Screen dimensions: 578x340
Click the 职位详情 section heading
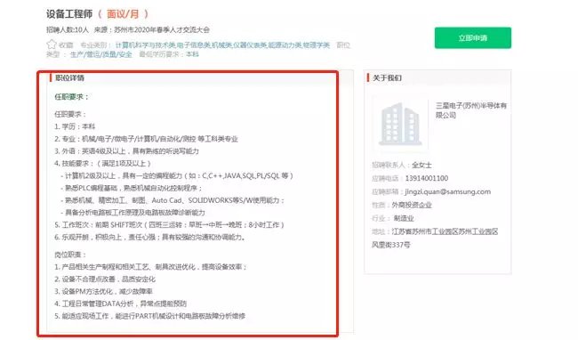coord(69,77)
